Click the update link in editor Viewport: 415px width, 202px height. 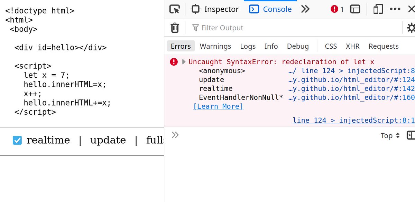108,140
